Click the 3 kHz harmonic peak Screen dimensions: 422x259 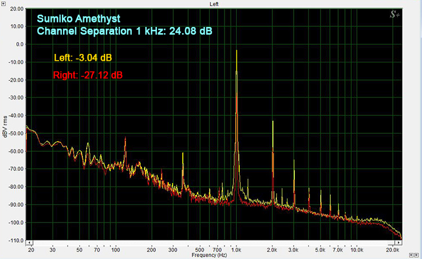point(294,160)
